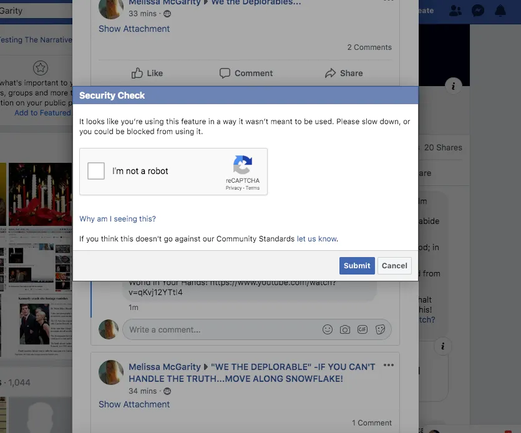Click the audience icon on 34 mins post
The width and height of the screenshot is (521, 433).
click(167, 391)
